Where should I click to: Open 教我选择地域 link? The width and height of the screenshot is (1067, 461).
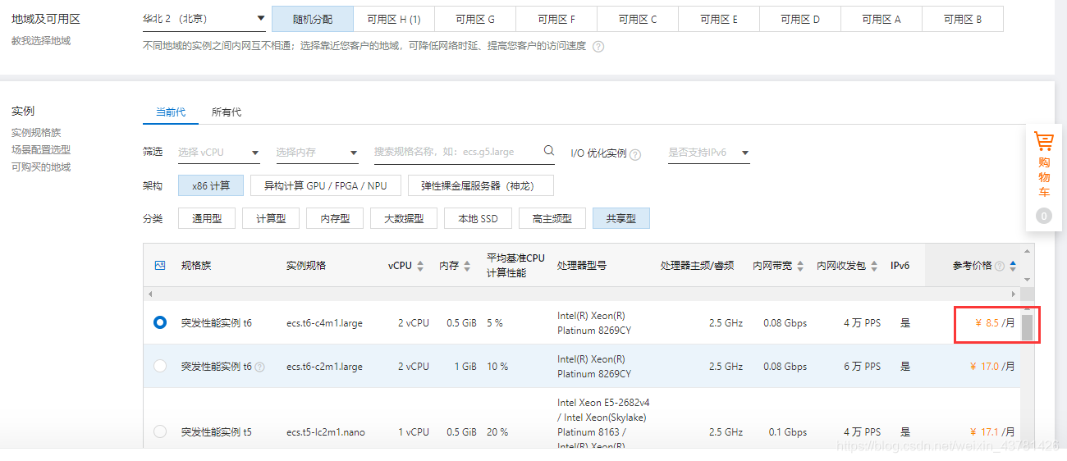[x=41, y=40]
